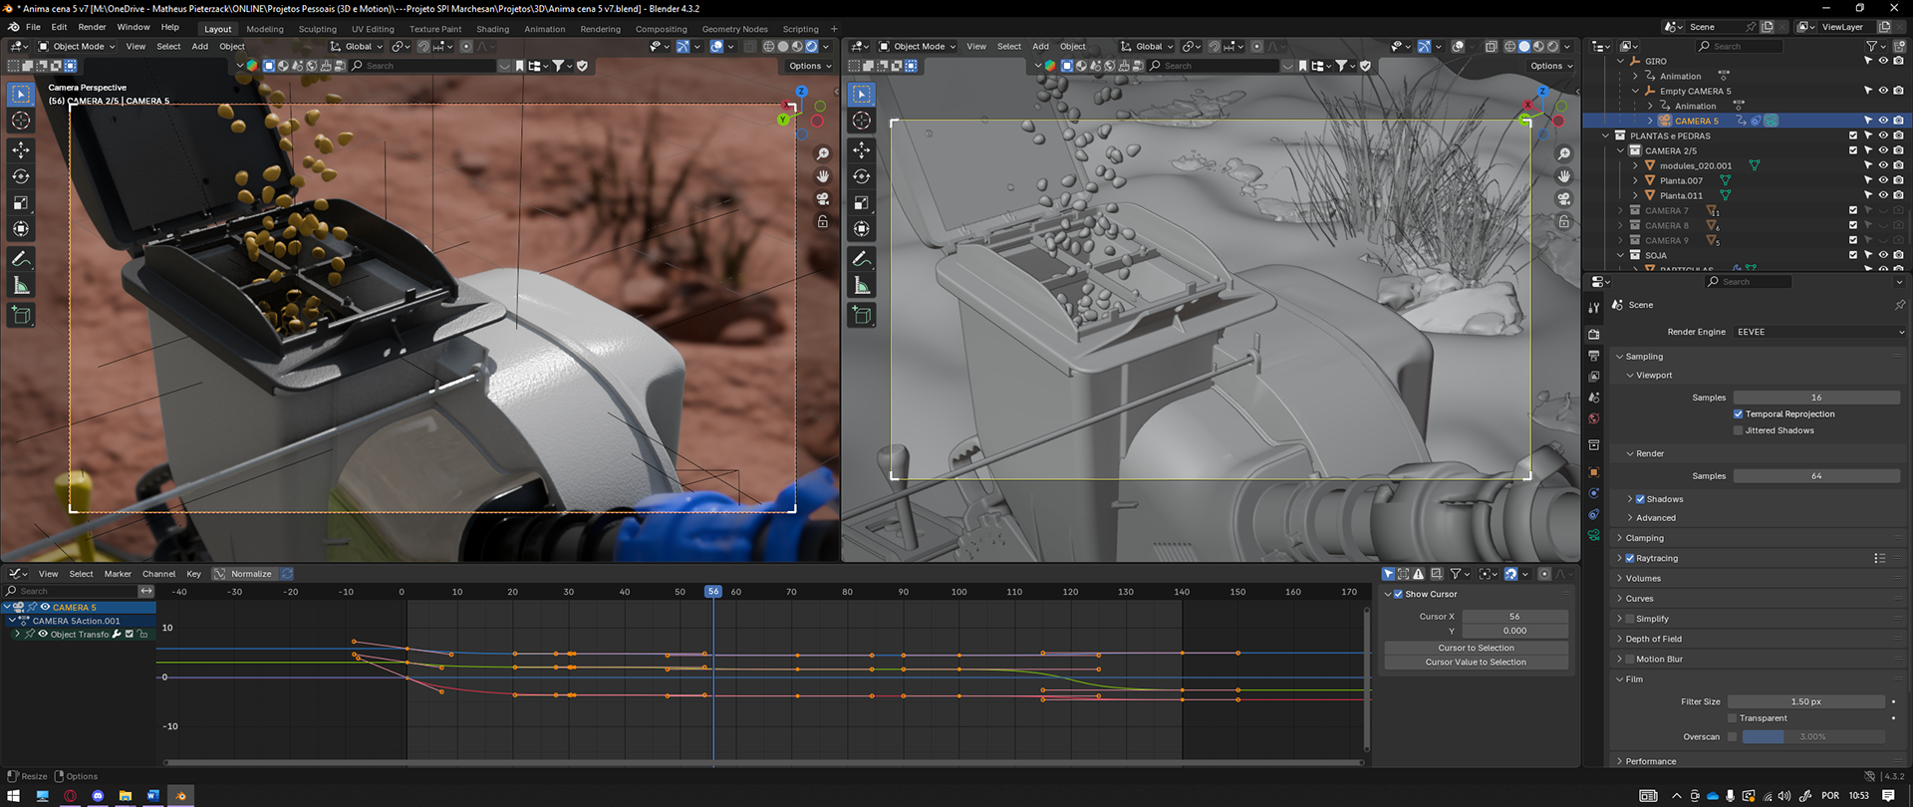Click lock camera to view icon in left viewport
This screenshot has height=807, width=1913.
pos(823,222)
